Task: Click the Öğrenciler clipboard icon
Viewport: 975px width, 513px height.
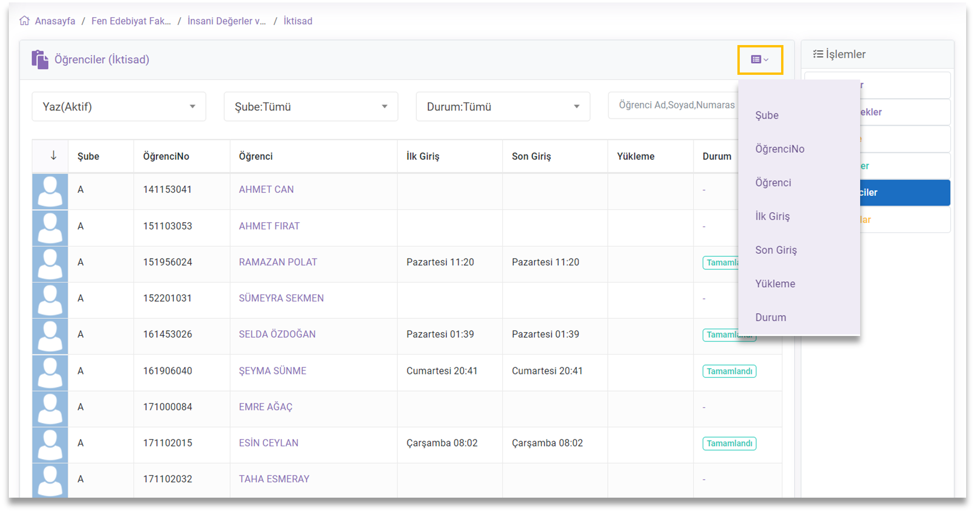Action: point(40,59)
